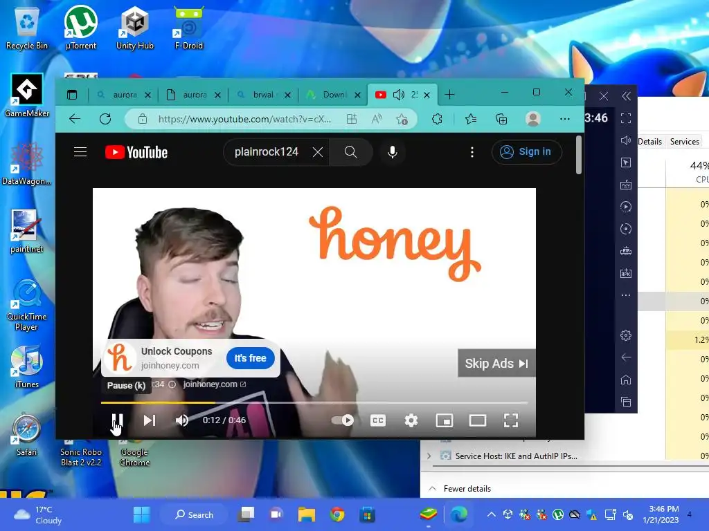
Task: Open Services tab in Task Manager
Action: coord(685,141)
